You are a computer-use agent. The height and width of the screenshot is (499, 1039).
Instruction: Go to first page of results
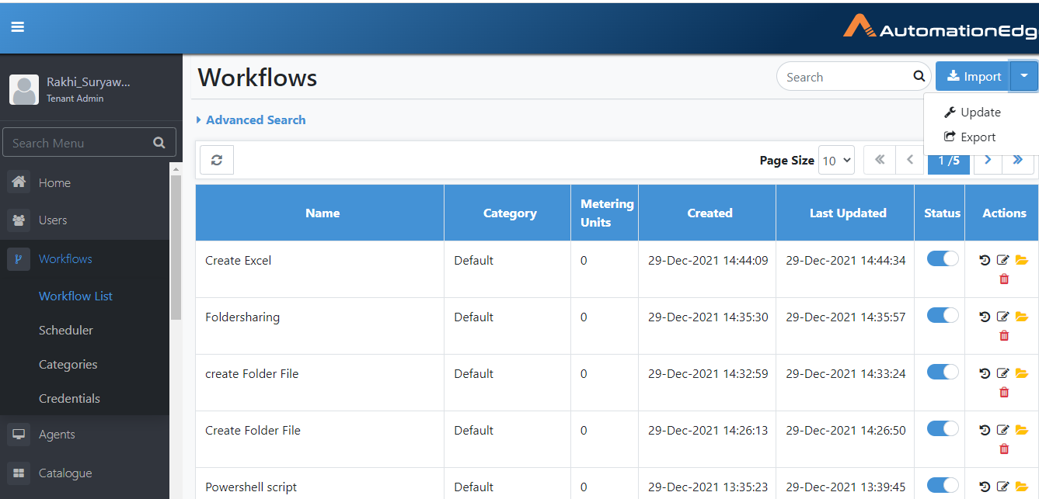(x=880, y=160)
